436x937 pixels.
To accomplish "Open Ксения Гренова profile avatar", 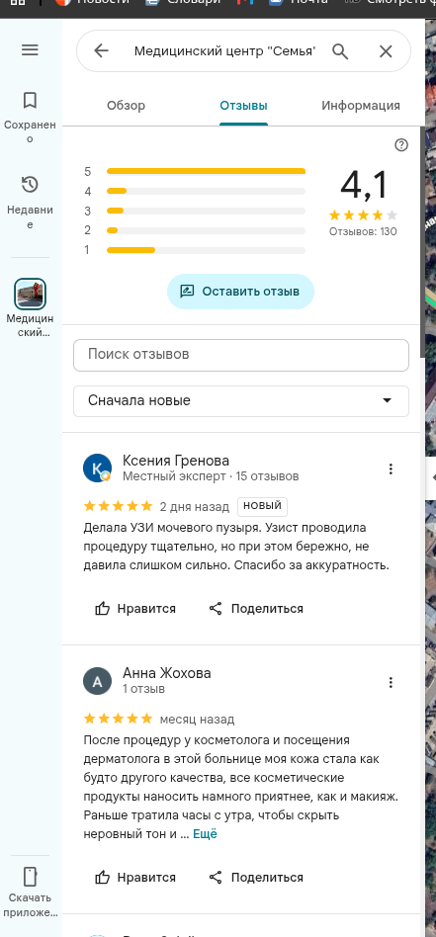I will pyautogui.click(x=97, y=468).
